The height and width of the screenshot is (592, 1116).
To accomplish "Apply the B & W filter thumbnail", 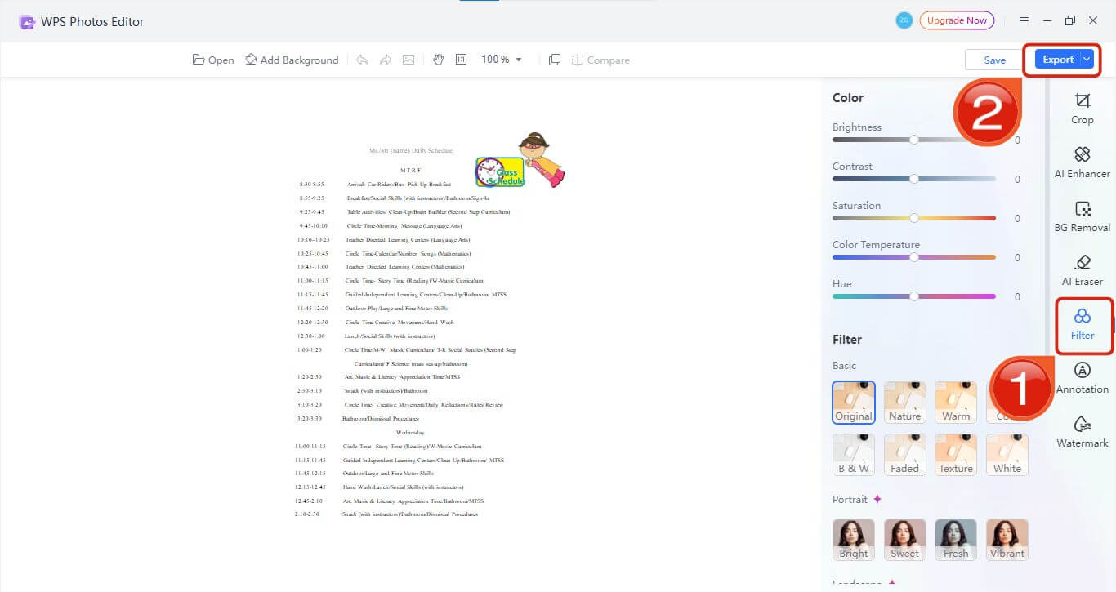I will [853, 454].
